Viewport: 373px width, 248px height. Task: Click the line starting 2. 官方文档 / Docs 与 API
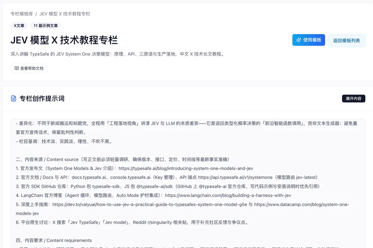[168, 177]
